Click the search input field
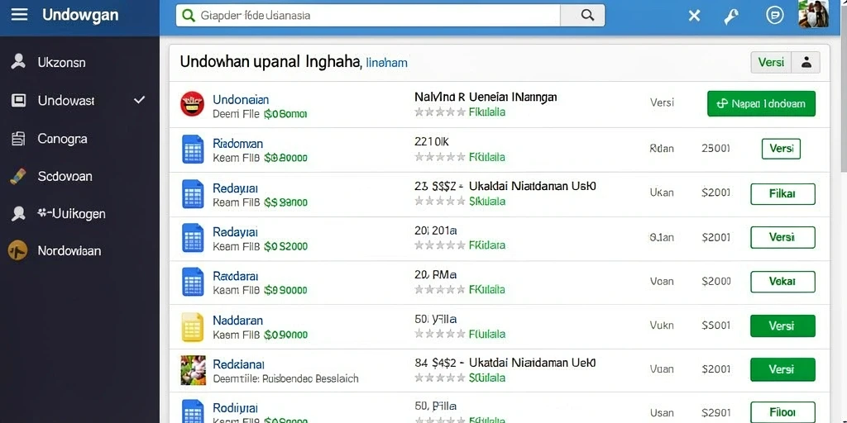Image resolution: width=847 pixels, height=423 pixels. click(368, 16)
